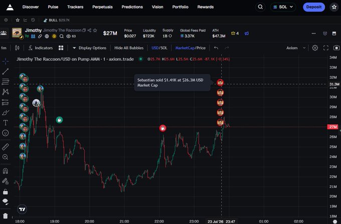Open the Portfolio page
This screenshot has width=341, height=224.
click(x=181, y=7)
